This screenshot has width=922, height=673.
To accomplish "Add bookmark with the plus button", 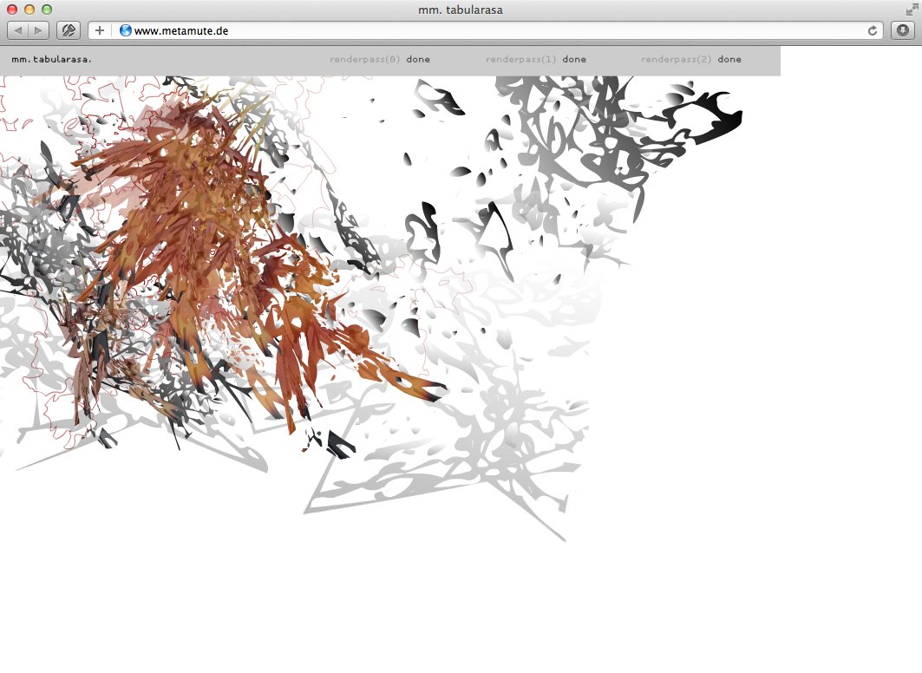I will coord(100,30).
